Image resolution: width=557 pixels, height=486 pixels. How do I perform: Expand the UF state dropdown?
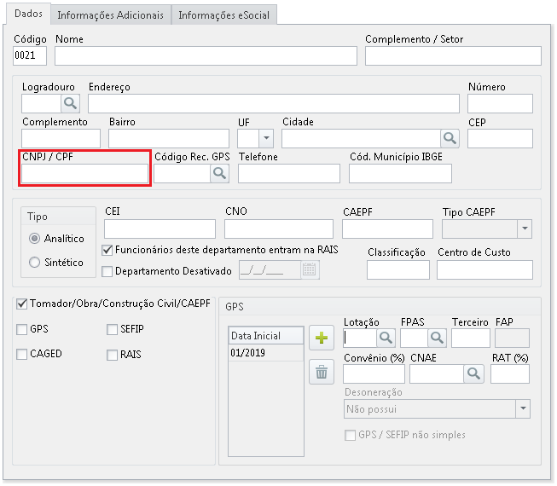point(266,138)
